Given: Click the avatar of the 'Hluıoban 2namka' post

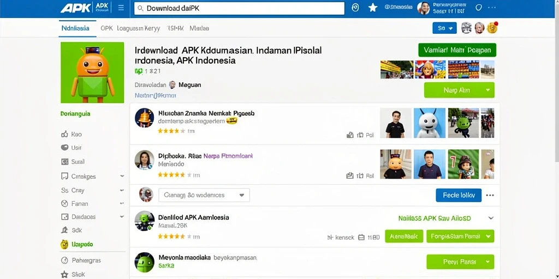Looking at the screenshot, I should pos(144,118).
